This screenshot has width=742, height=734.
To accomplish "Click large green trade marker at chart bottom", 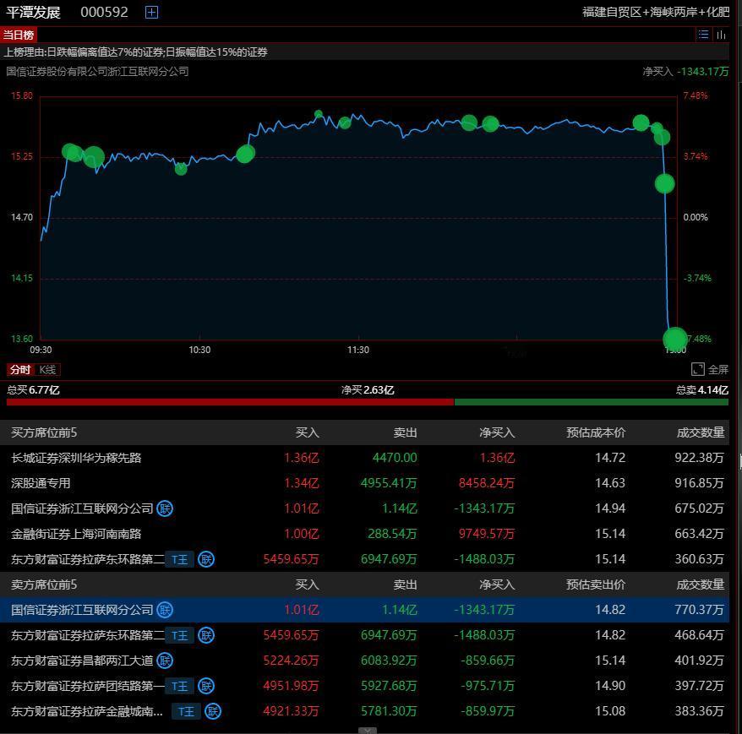I will pyautogui.click(x=674, y=339).
